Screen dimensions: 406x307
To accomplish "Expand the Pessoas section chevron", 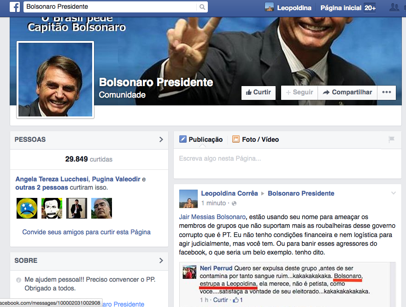I will (161, 139).
